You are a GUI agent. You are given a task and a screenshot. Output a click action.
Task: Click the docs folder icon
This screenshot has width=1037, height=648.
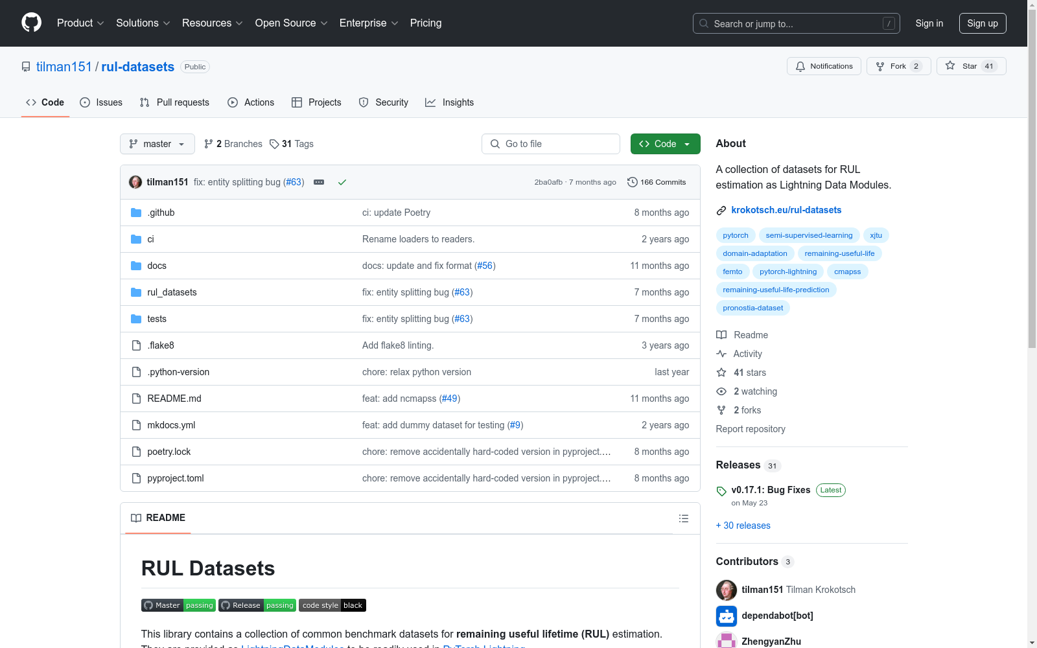click(136, 266)
